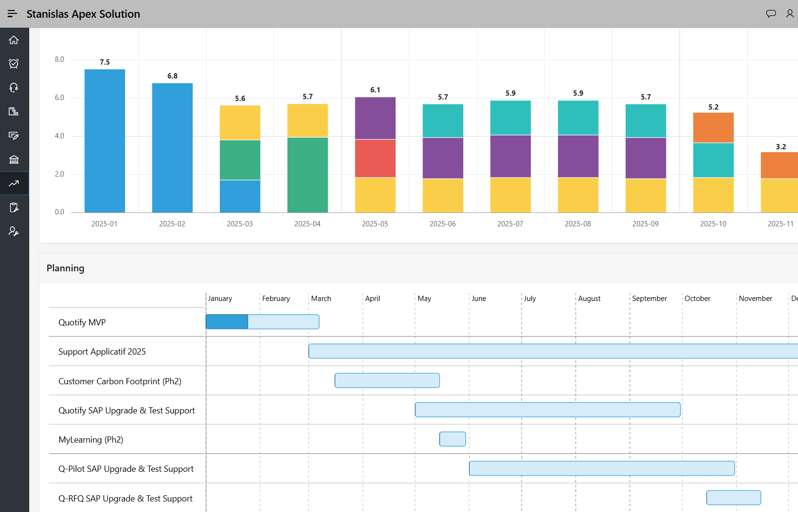Open the edit list sidebar icon

[x=14, y=135]
